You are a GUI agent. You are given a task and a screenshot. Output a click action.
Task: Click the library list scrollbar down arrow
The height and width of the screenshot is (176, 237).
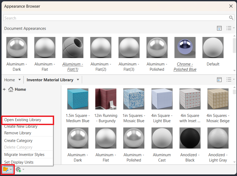pos(234,162)
